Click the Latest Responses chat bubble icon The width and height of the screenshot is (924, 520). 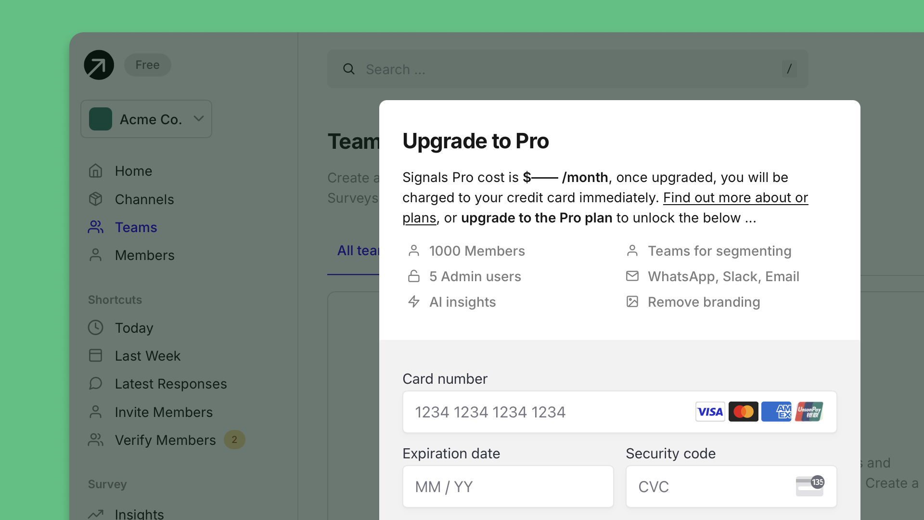(96, 384)
